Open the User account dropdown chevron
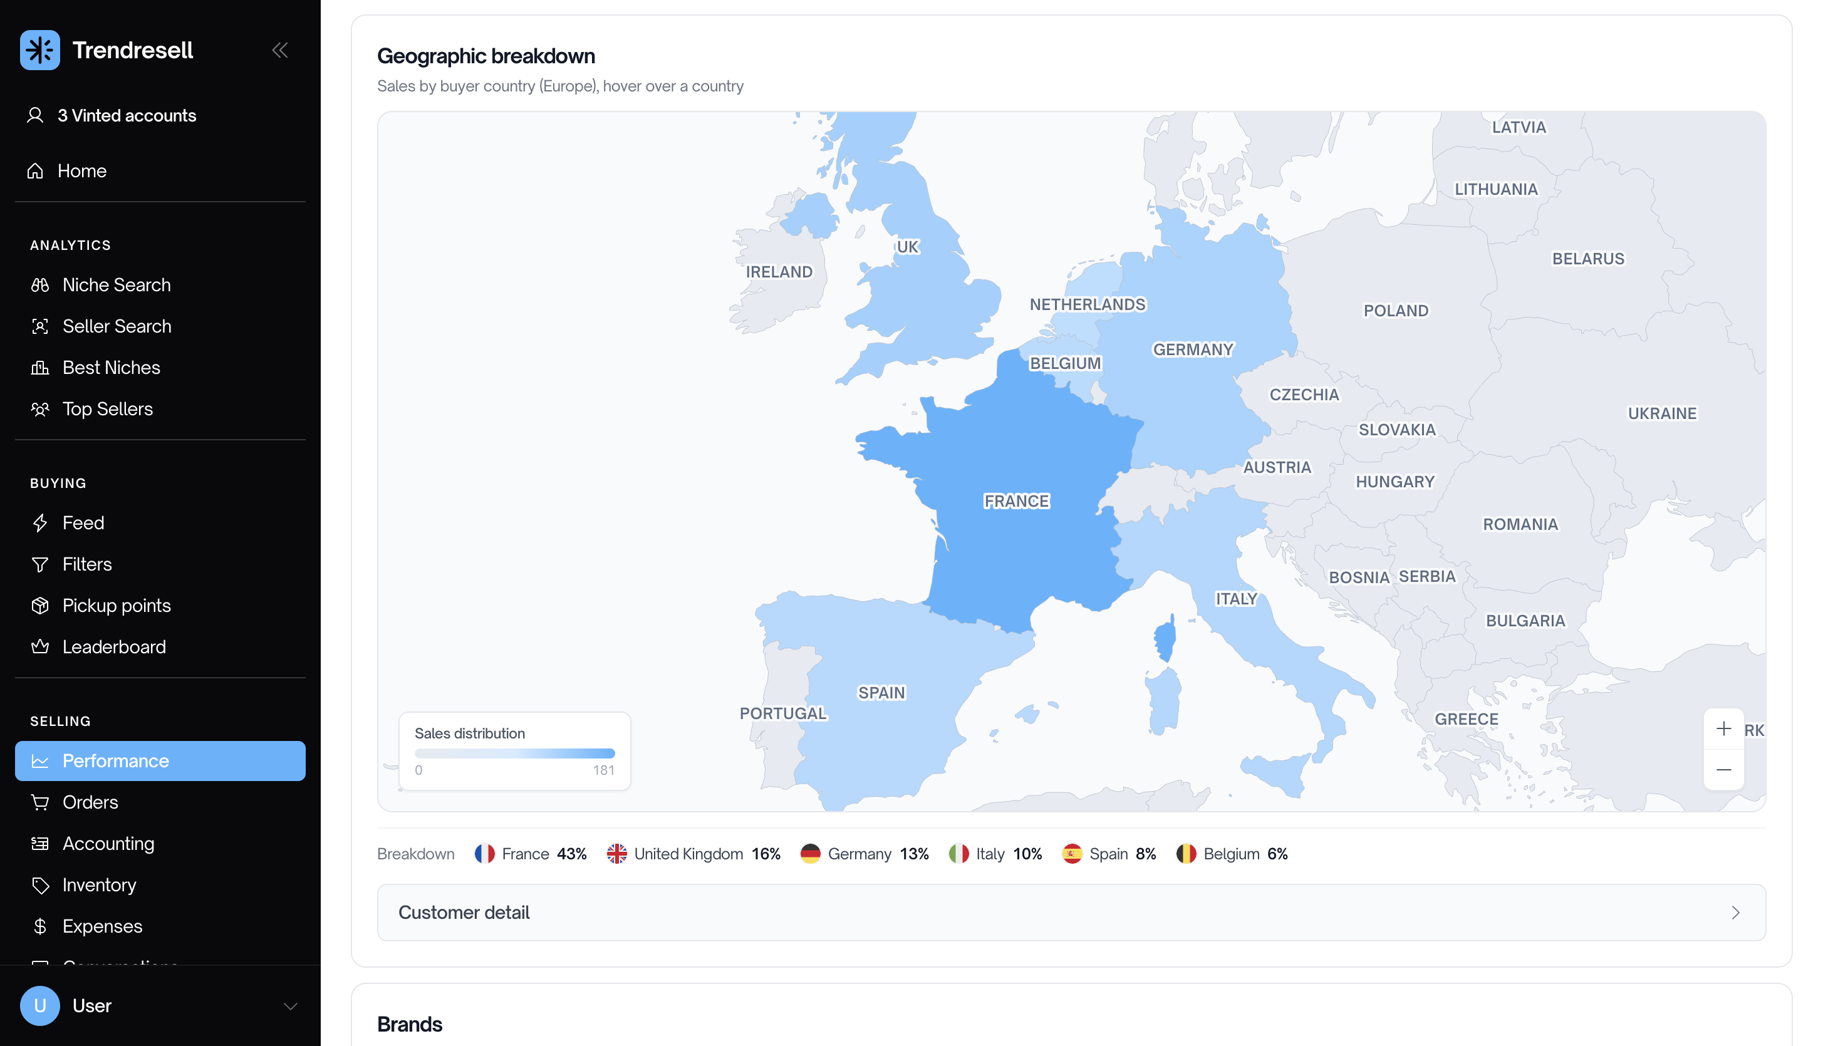This screenshot has width=1823, height=1046. tap(290, 1006)
